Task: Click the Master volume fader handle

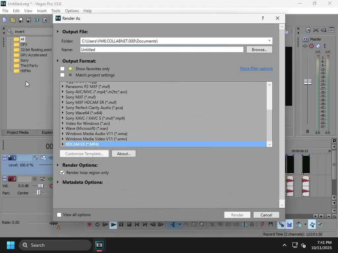Action: (308, 82)
